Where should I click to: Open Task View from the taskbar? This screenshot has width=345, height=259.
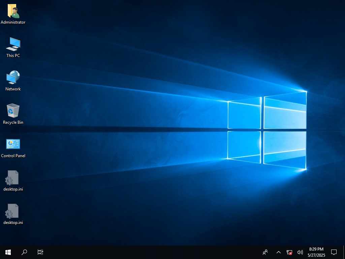[x=40, y=252]
